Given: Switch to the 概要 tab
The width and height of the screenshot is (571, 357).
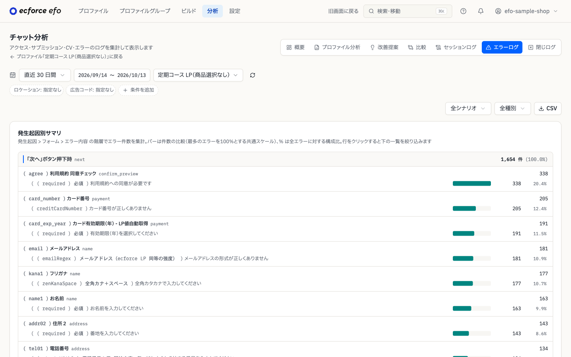Looking at the screenshot, I should coord(295,47).
